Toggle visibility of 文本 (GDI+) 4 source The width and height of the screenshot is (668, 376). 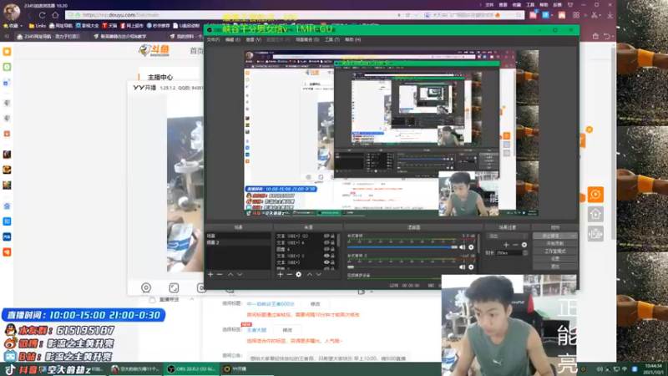pos(326,242)
